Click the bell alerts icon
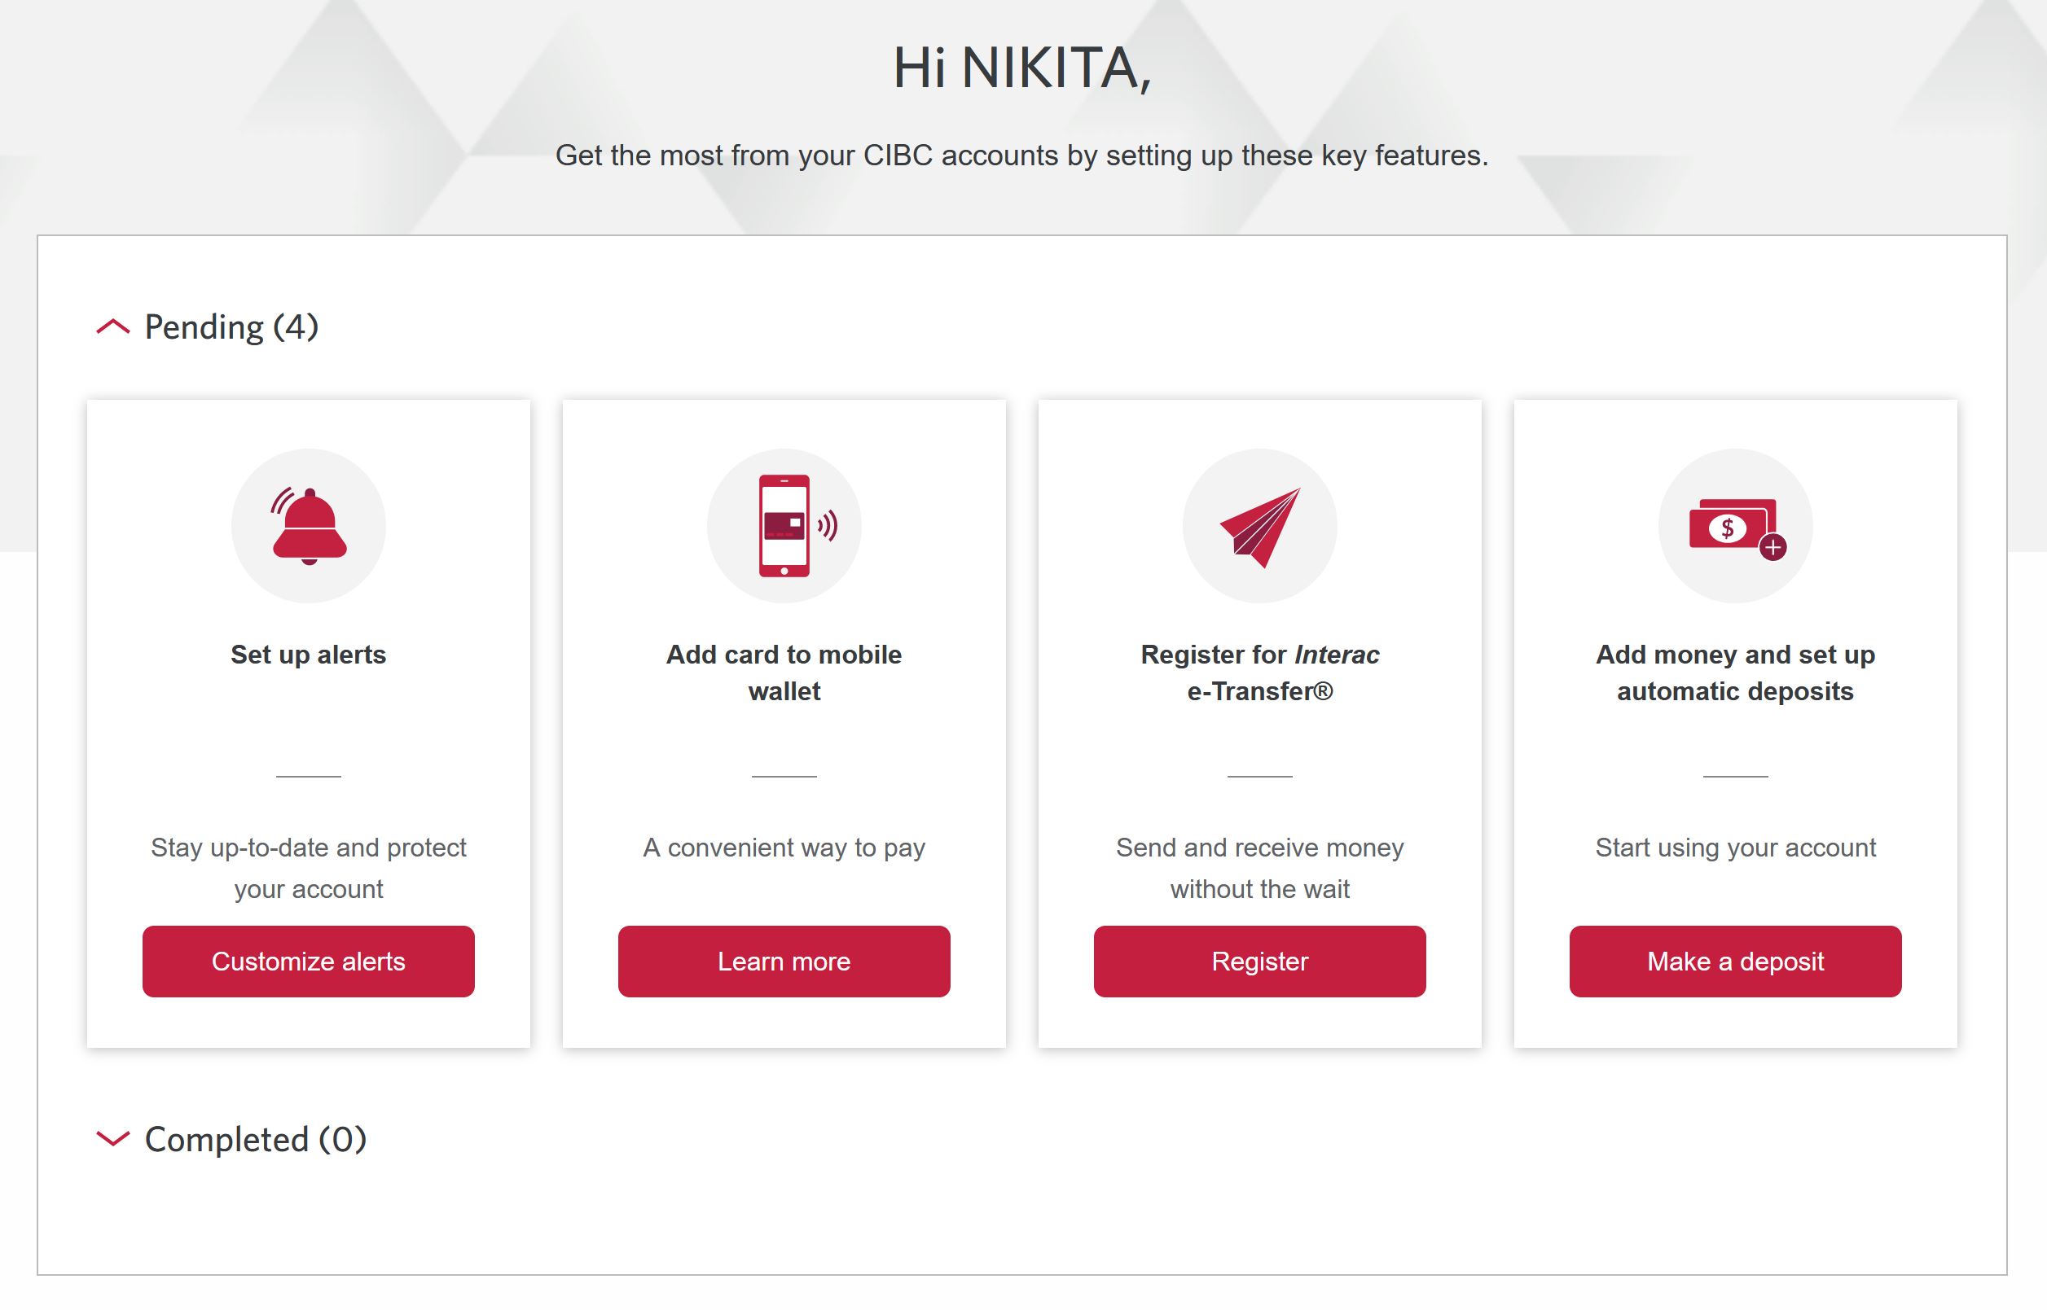 [x=308, y=526]
